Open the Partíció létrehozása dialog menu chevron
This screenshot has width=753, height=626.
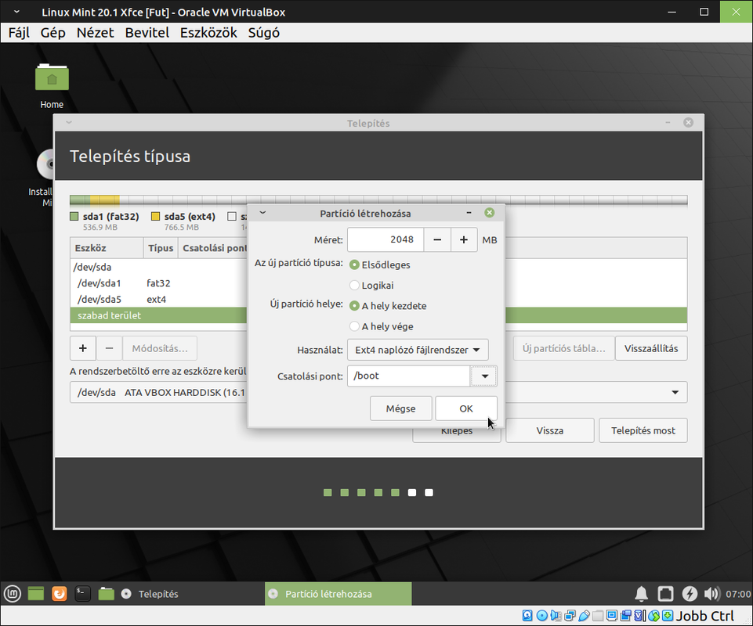[x=262, y=212]
